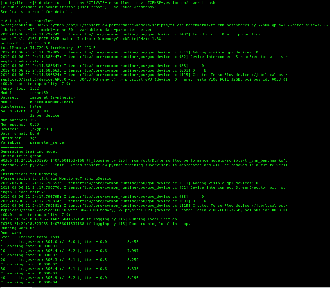Click the W0306 deprecation warning line
This screenshot has height=288, width=330.
tap(144, 165)
